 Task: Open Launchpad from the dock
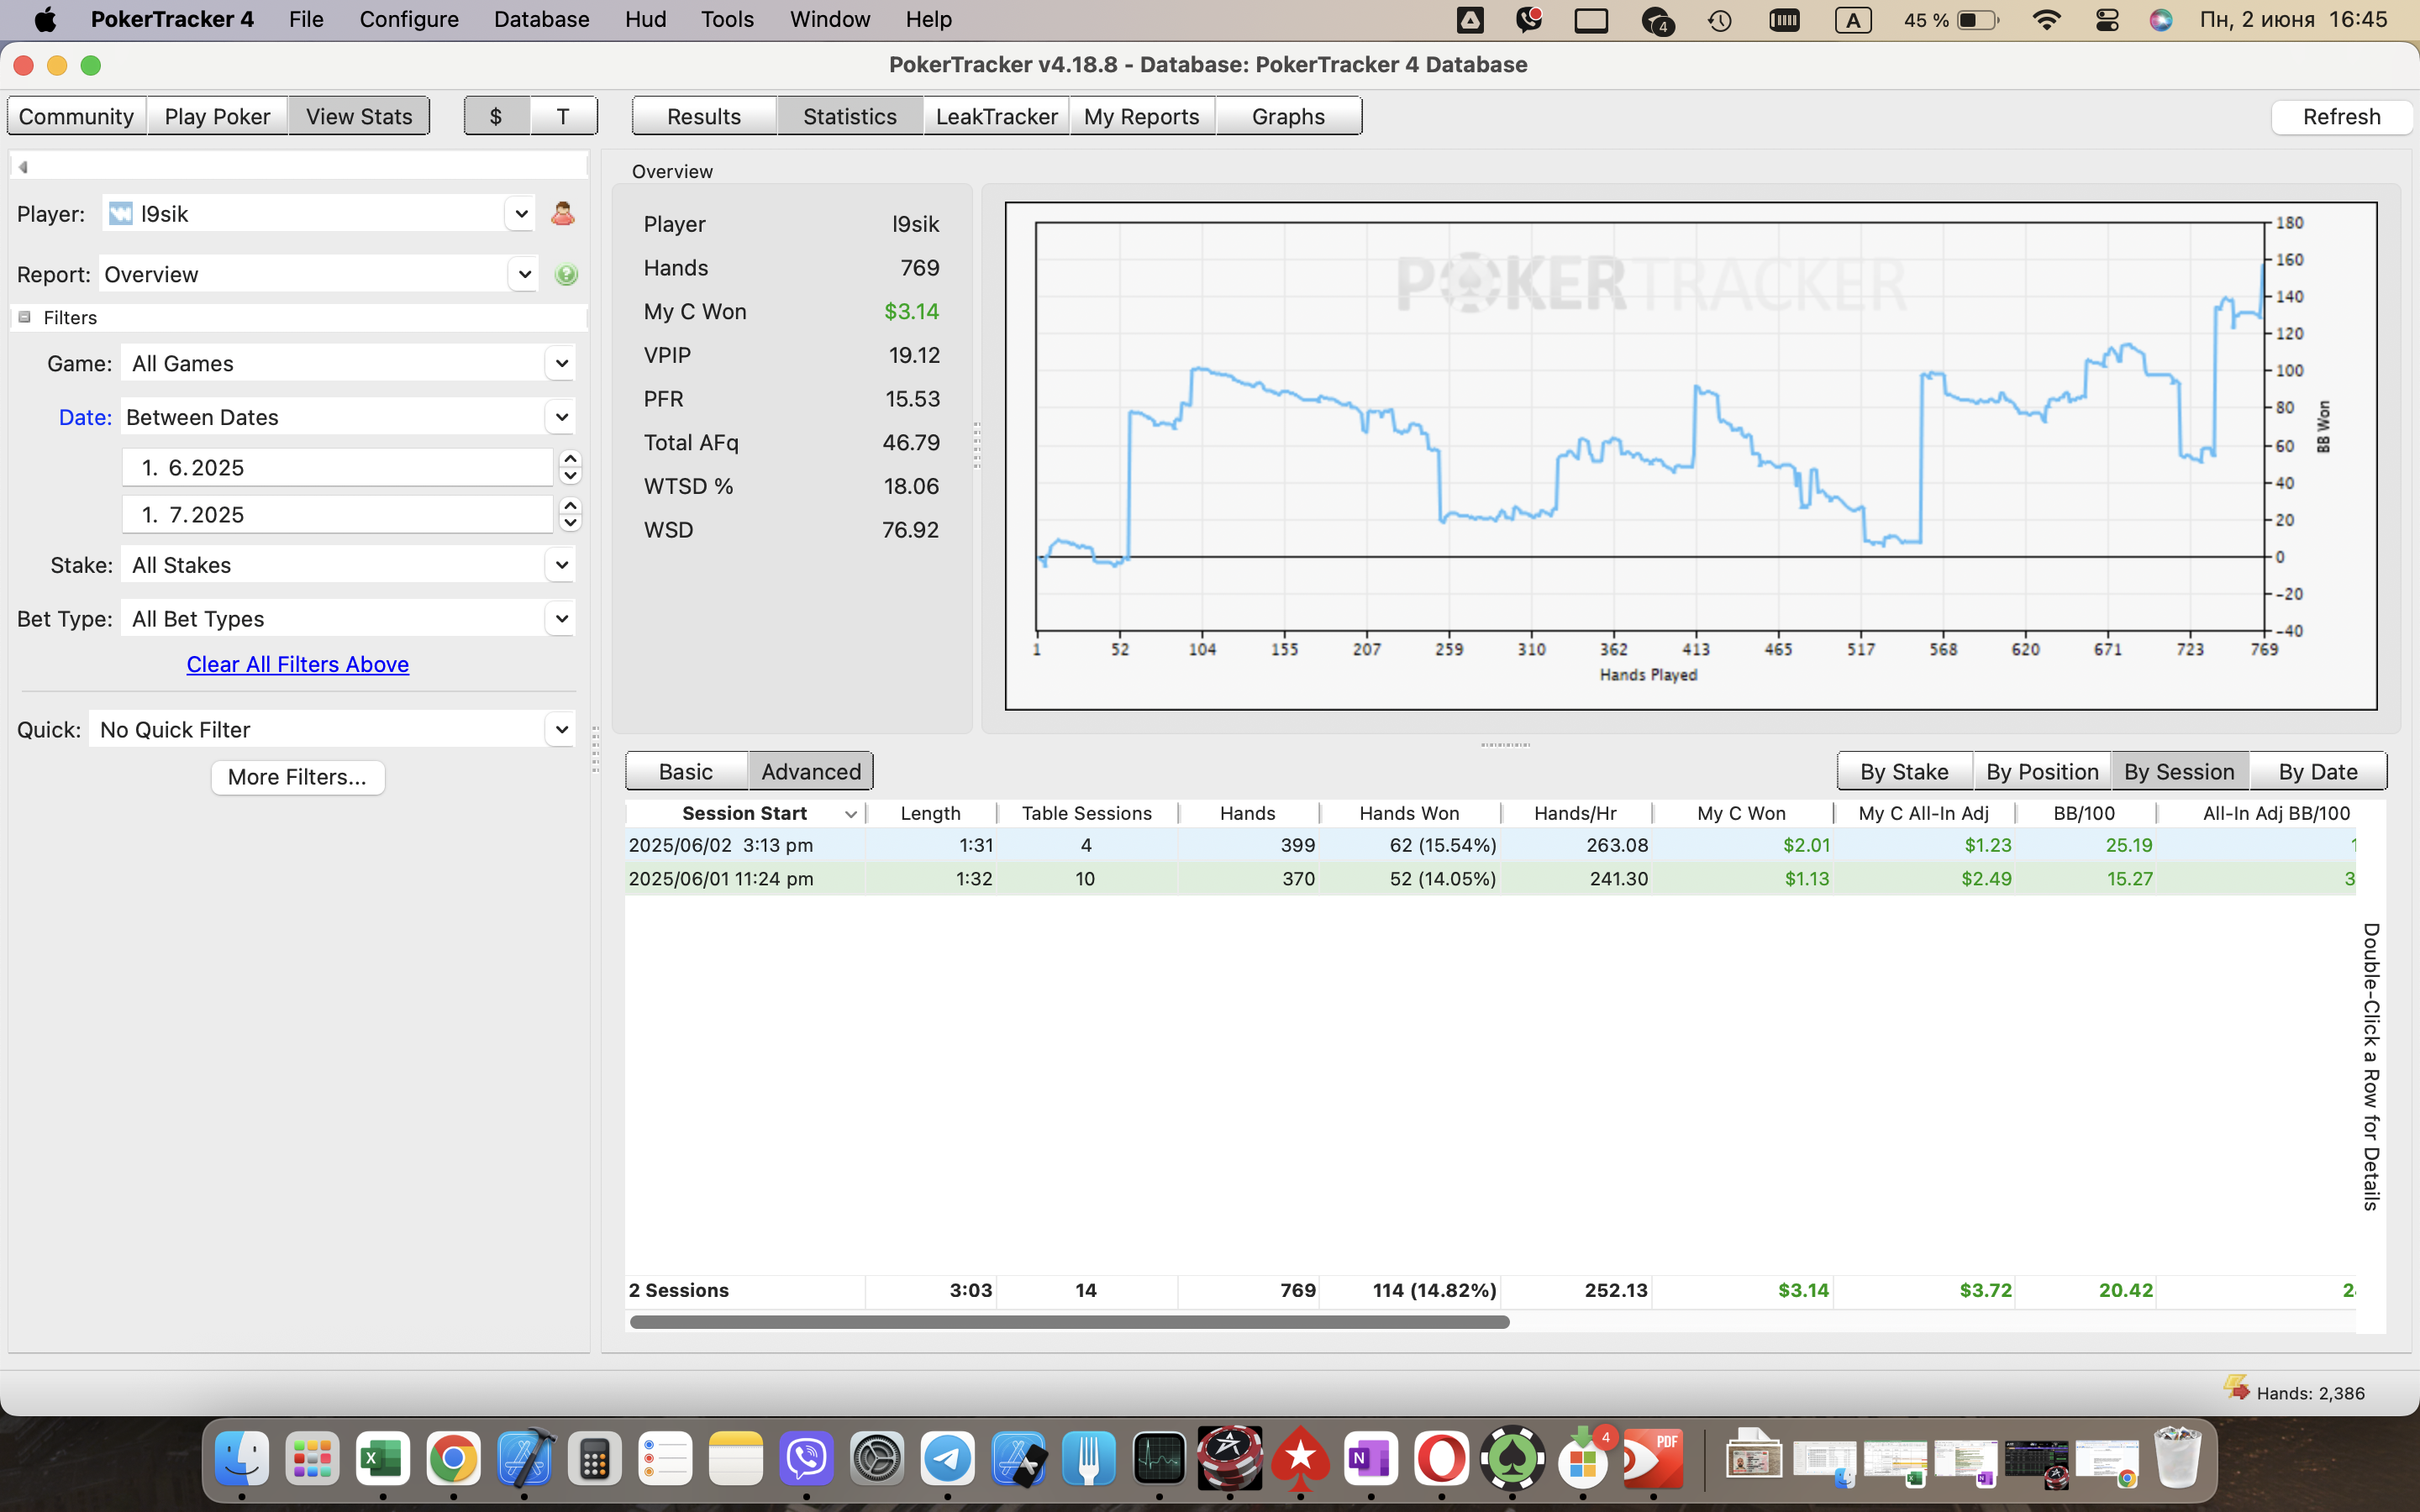click(312, 1459)
